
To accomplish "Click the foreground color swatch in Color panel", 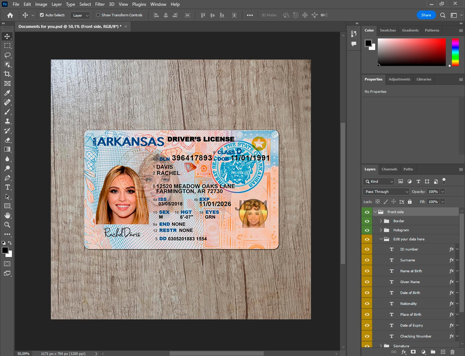I will (368, 43).
